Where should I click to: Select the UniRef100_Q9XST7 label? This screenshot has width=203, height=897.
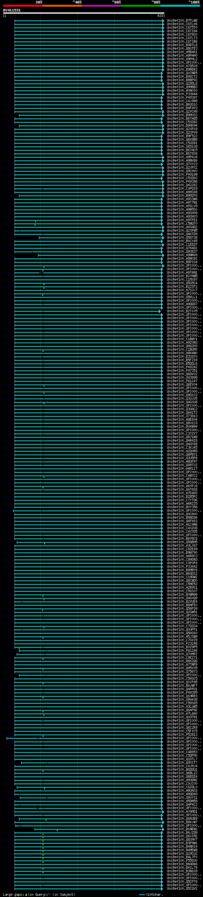click(x=182, y=763)
